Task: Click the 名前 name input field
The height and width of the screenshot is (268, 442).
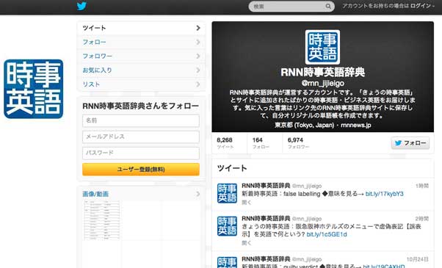Action: pos(141,120)
